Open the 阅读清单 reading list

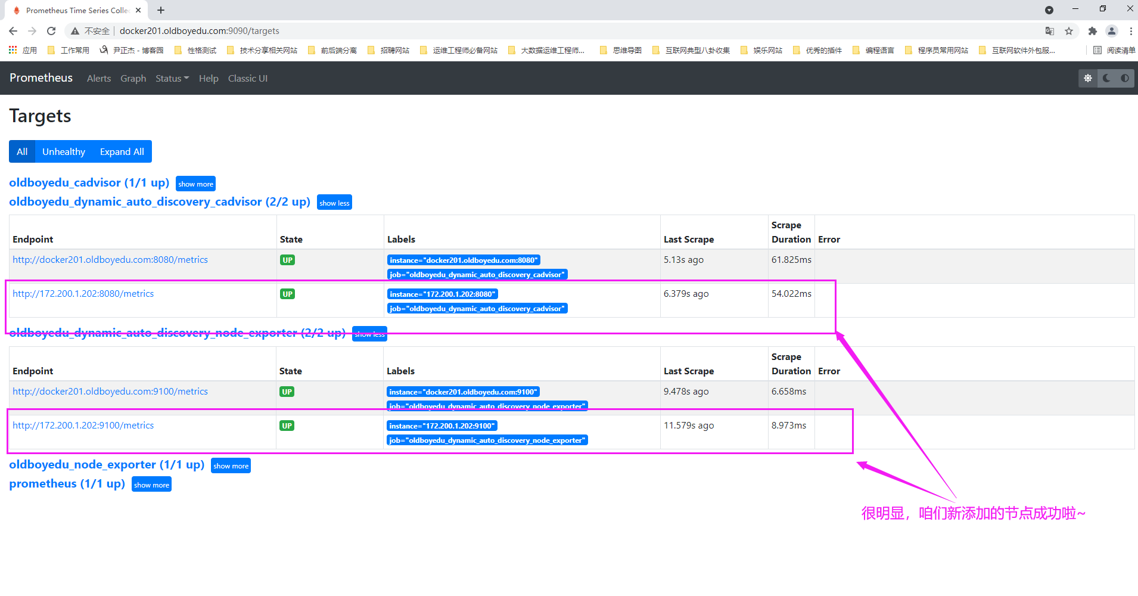point(1114,50)
